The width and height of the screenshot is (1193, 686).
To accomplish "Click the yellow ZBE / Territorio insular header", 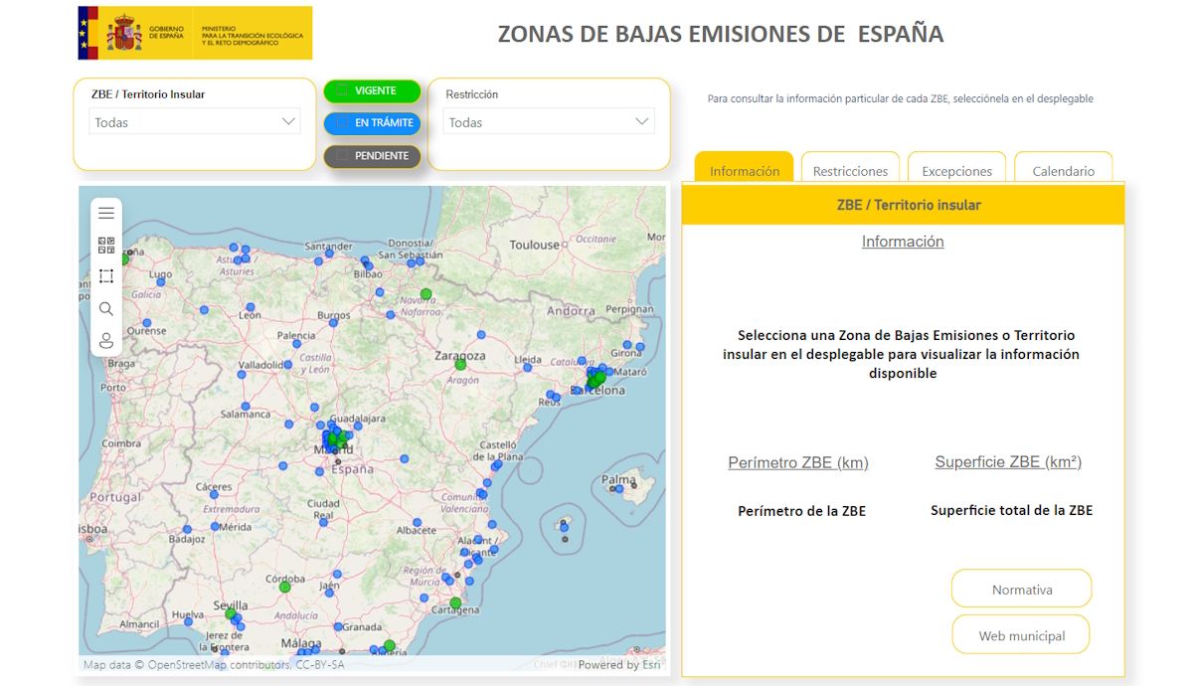I will coord(903,205).
